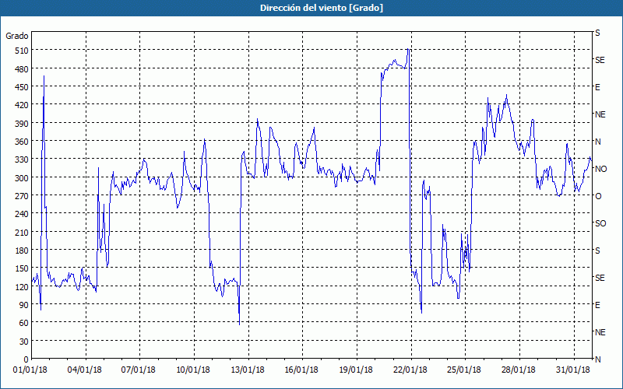The height and width of the screenshot is (389, 623).
Task: Click the 180 value on the y-axis
Action: point(22,251)
